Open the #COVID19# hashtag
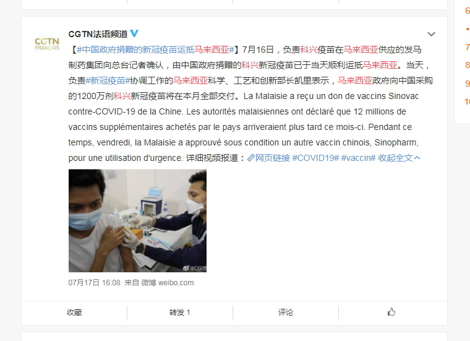The height and width of the screenshot is (341, 470). [x=315, y=158]
